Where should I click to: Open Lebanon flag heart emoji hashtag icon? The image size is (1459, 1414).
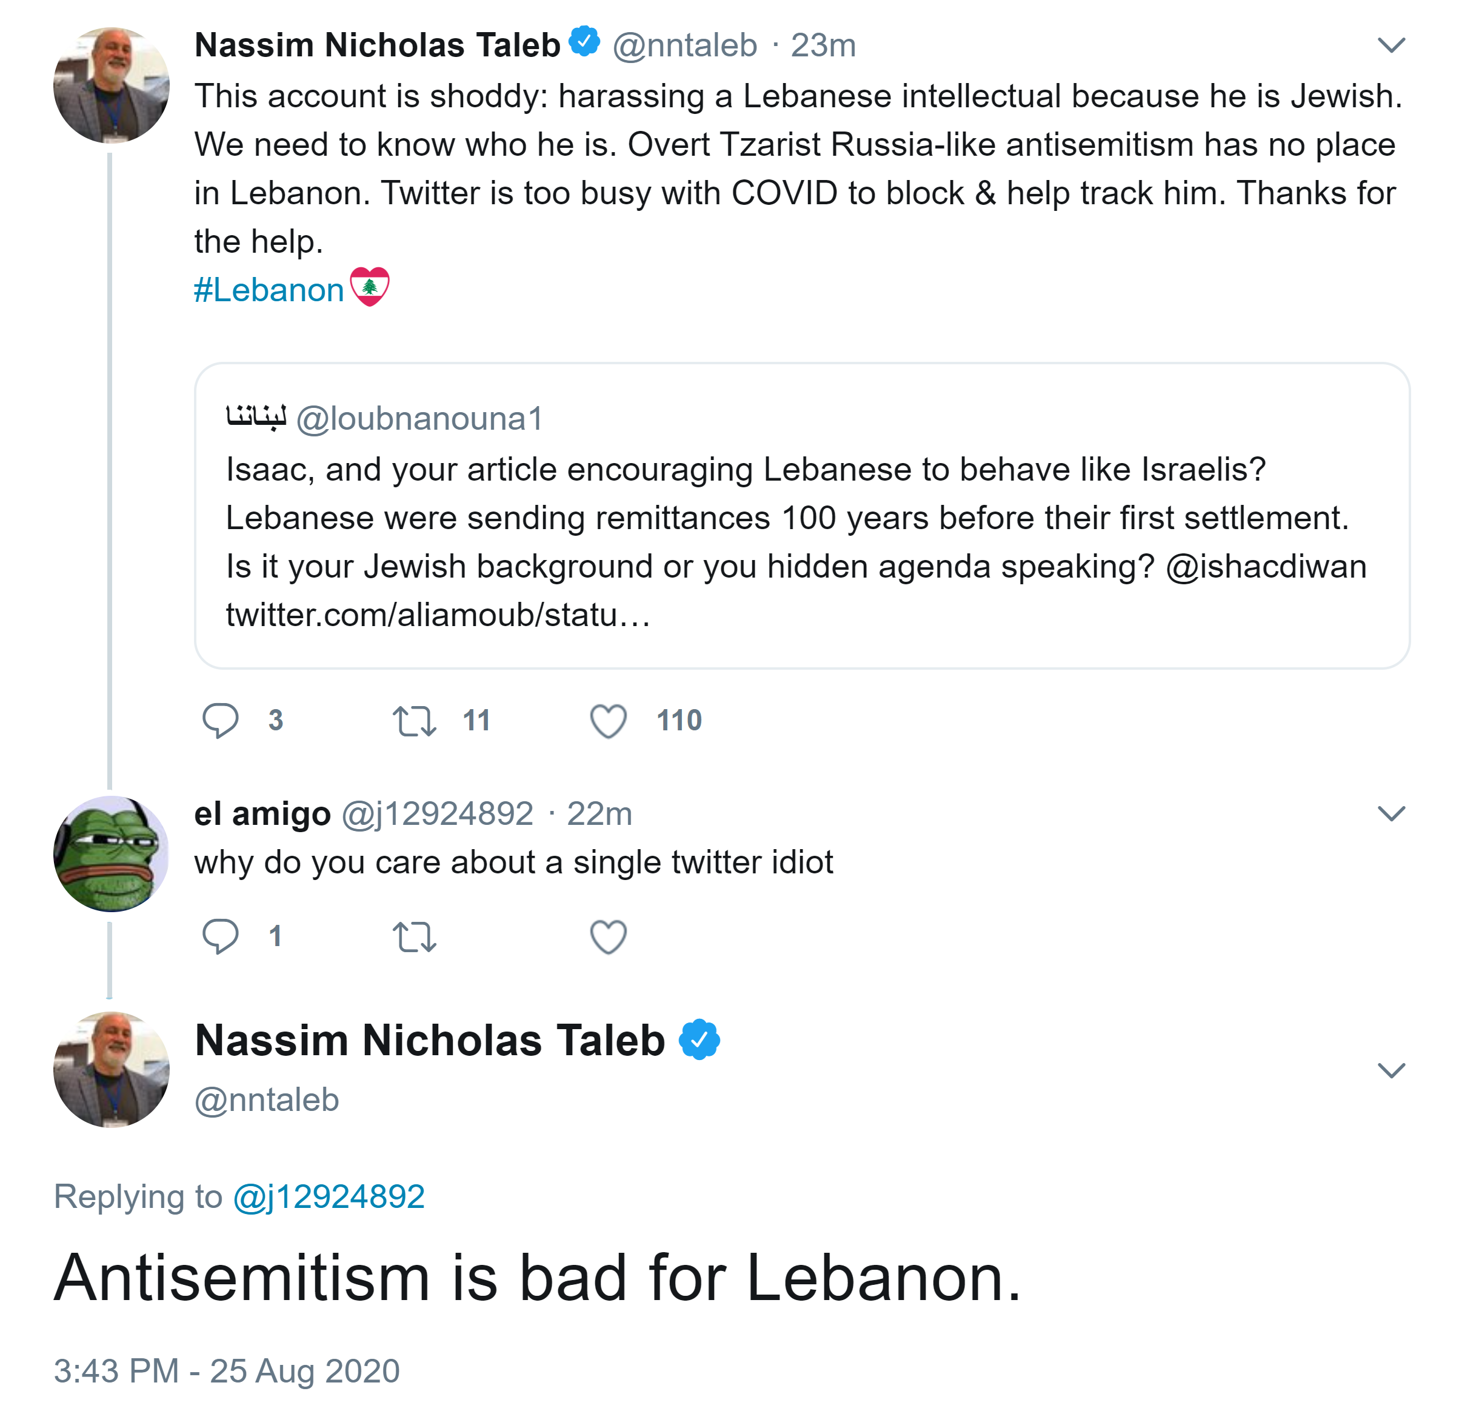pyautogui.click(x=370, y=287)
